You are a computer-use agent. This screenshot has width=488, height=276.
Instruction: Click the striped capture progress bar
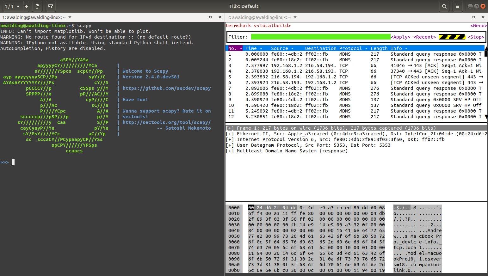tap(452, 37)
